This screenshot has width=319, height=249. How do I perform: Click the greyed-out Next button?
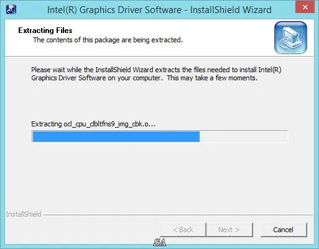[x=229, y=230]
